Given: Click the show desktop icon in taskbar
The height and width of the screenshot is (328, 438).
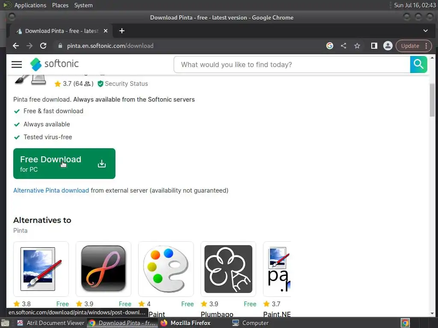Looking at the screenshot, I should pos(5,323).
